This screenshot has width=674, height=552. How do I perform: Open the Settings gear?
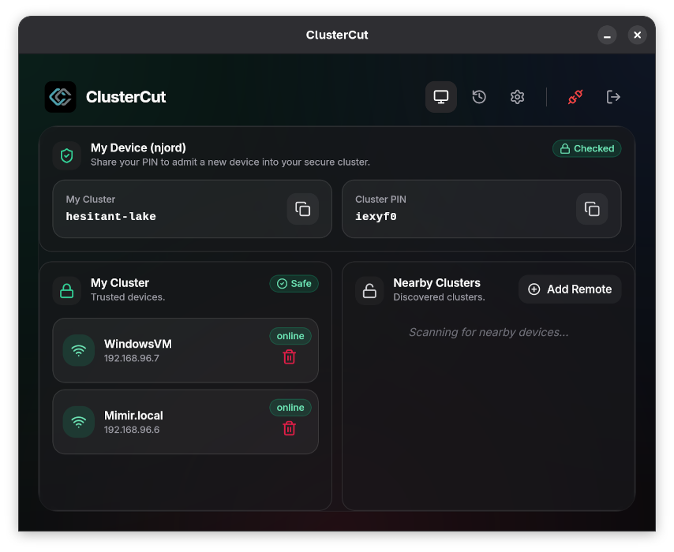[517, 97]
